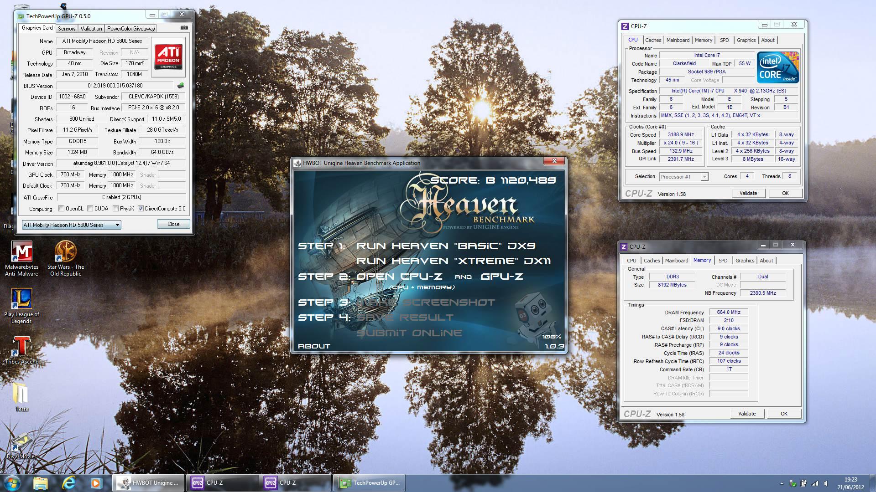This screenshot has height=492, width=876.
Task: Launch Internet Explorer from taskbar
Action: 68,483
